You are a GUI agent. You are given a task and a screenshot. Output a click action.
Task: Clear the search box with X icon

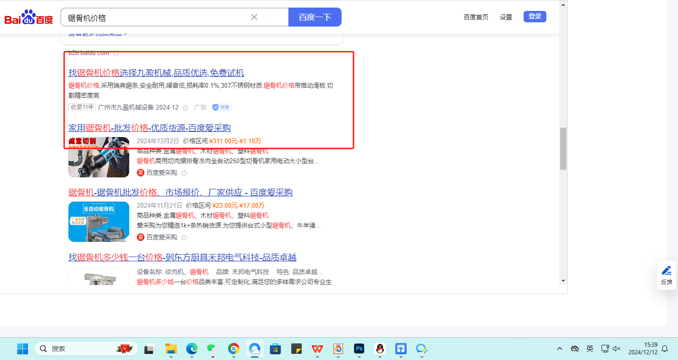tap(254, 17)
